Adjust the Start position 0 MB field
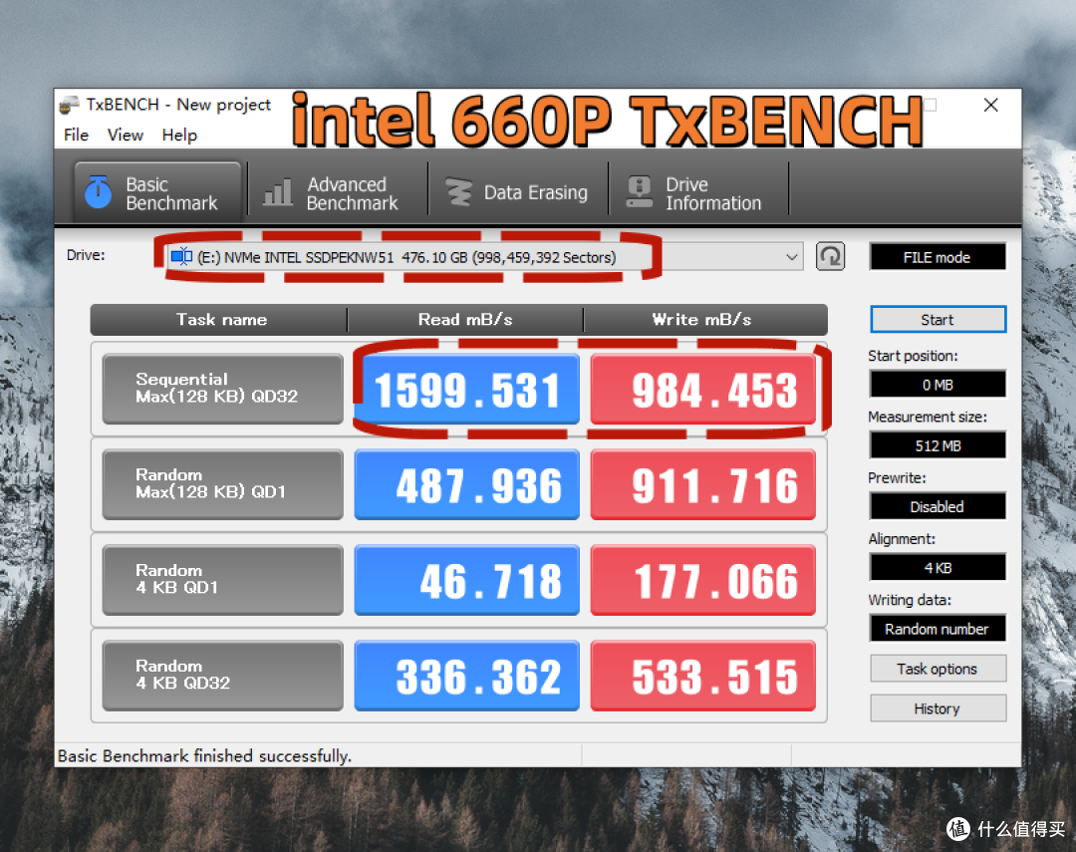This screenshot has width=1076, height=852. click(x=937, y=384)
